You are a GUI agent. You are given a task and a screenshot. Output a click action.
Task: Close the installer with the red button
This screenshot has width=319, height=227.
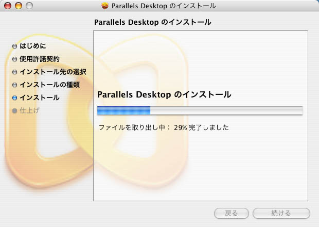coord(8,6)
